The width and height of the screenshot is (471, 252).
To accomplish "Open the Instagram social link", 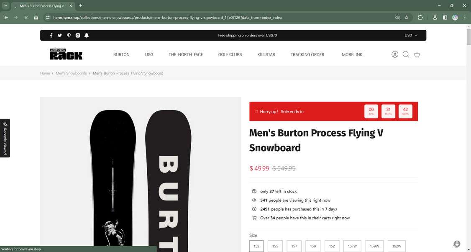I will click(x=78, y=36).
